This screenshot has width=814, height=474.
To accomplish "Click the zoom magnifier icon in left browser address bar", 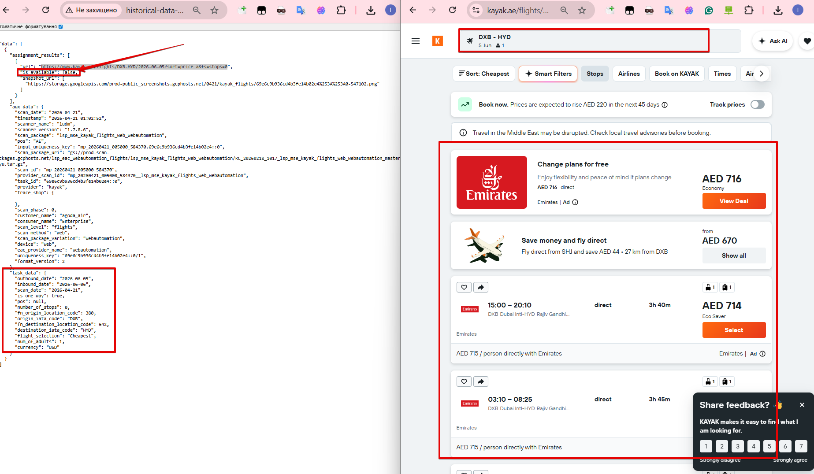I will coord(197,10).
